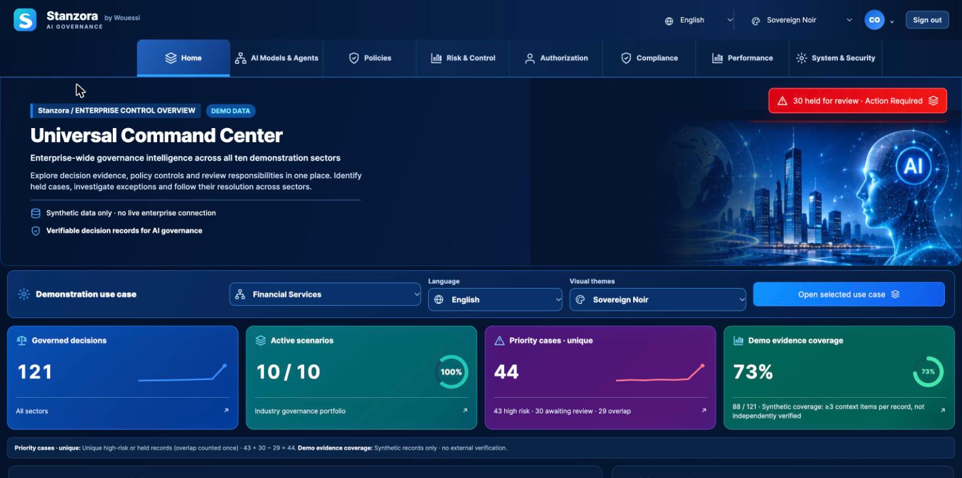Image resolution: width=962 pixels, height=478 pixels.
Task: Open arrow link on Active scenarios card
Action: (464, 411)
